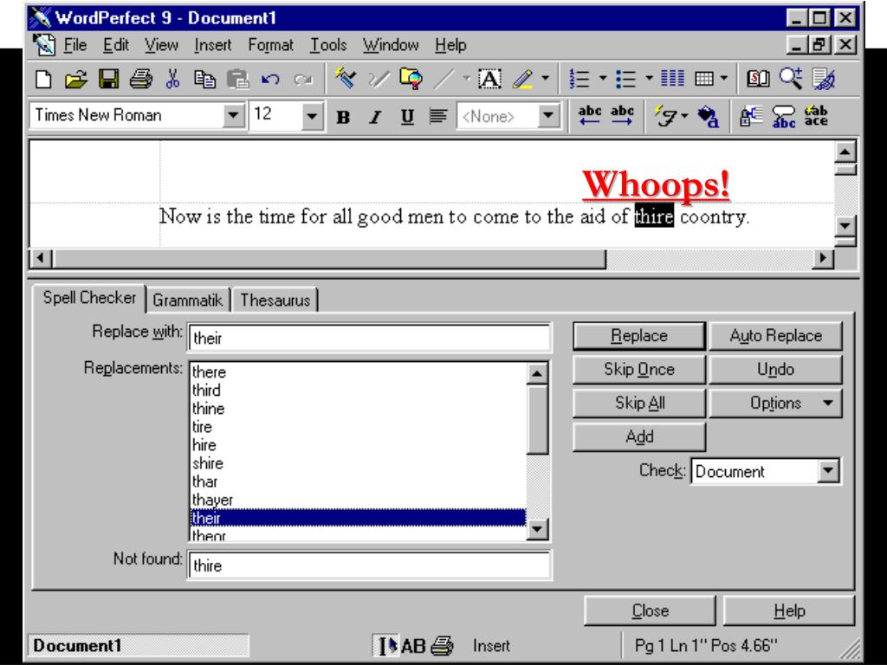The width and height of the screenshot is (887, 665).
Task: Open the Spell Checker book icon
Action: pos(757,79)
